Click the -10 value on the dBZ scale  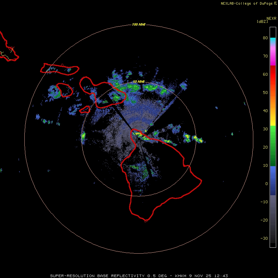(264, 202)
